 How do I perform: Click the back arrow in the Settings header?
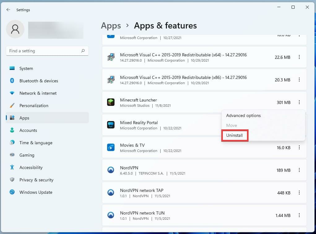click(x=8, y=10)
